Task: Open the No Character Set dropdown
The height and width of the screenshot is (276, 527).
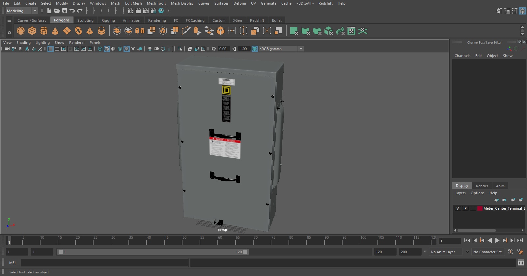Action: (x=488, y=252)
